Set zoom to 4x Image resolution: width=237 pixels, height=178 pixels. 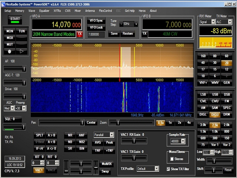tap(189, 123)
